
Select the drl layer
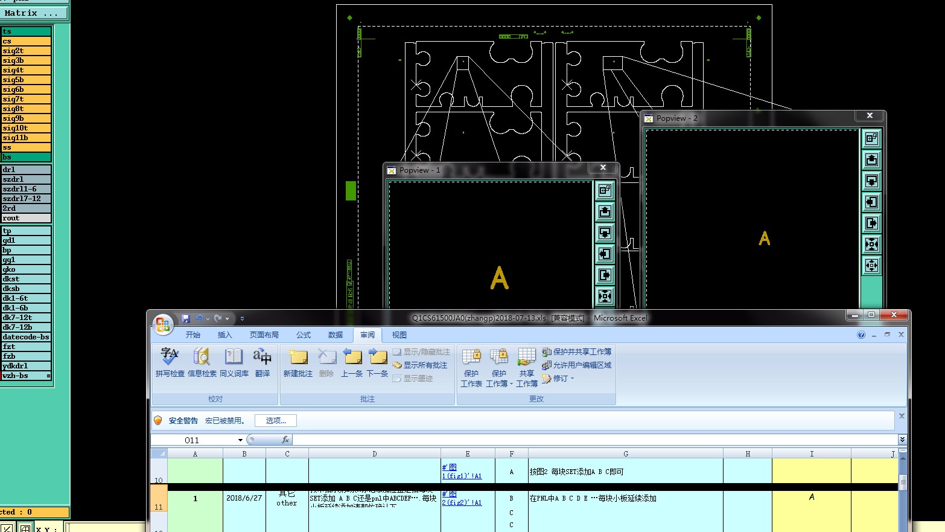tap(26, 170)
